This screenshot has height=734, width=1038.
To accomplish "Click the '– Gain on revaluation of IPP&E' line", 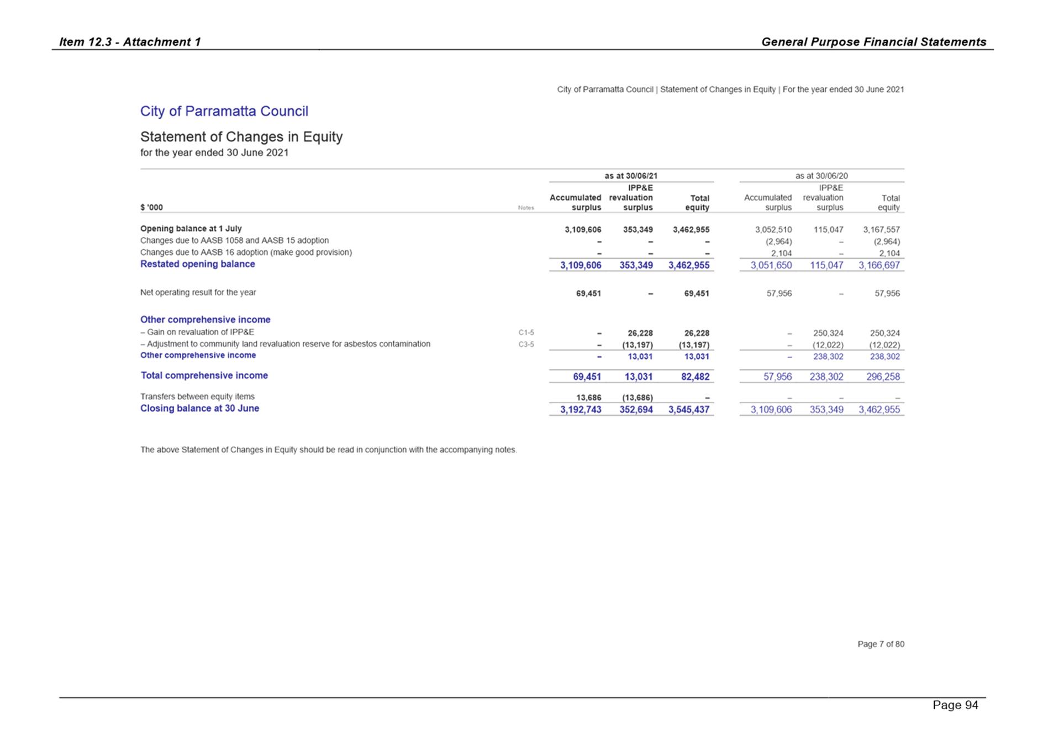I will (197, 332).
